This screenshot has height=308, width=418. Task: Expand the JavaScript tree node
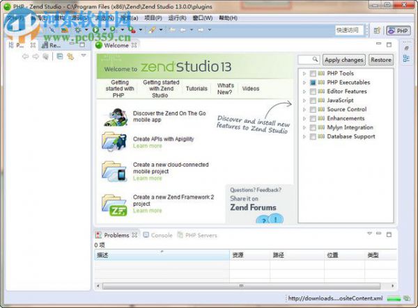[304, 101]
